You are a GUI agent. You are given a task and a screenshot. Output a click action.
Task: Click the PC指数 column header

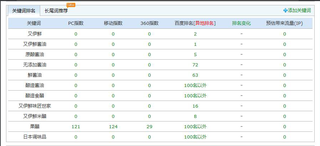pyautogui.click(x=76, y=23)
